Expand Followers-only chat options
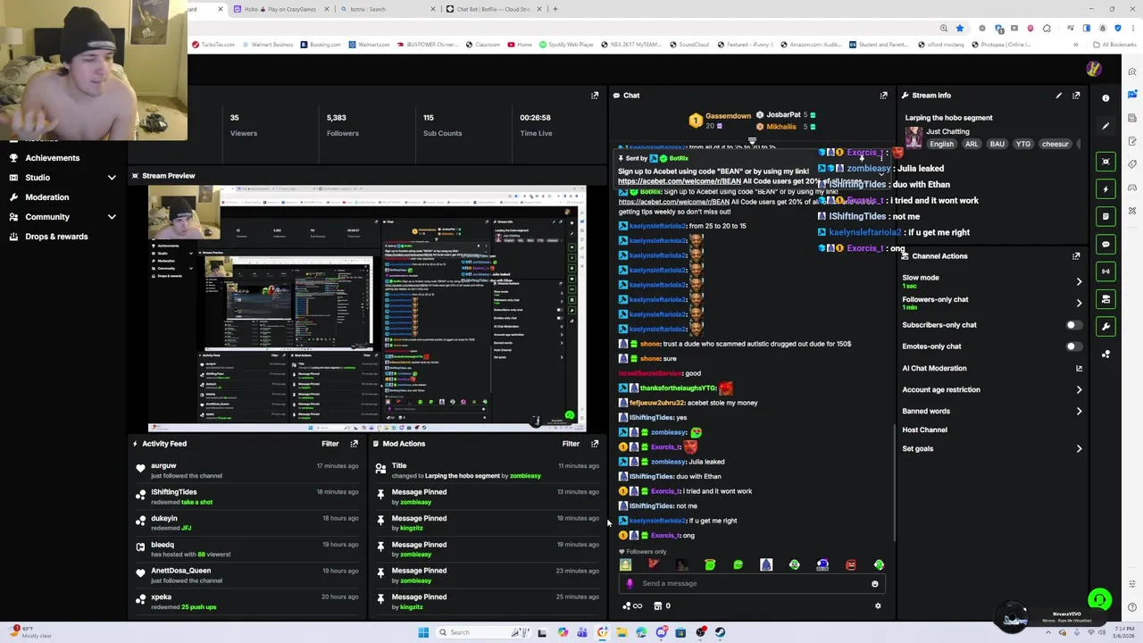 pos(1079,303)
